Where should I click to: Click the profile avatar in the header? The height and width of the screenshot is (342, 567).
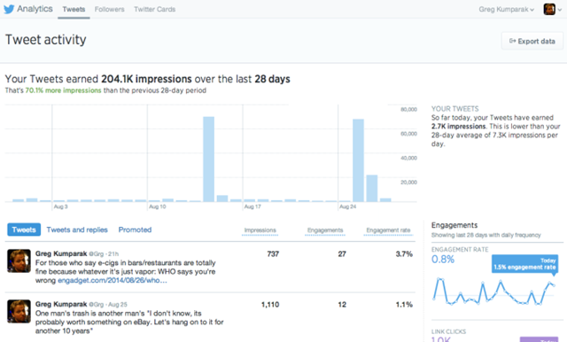click(x=549, y=10)
